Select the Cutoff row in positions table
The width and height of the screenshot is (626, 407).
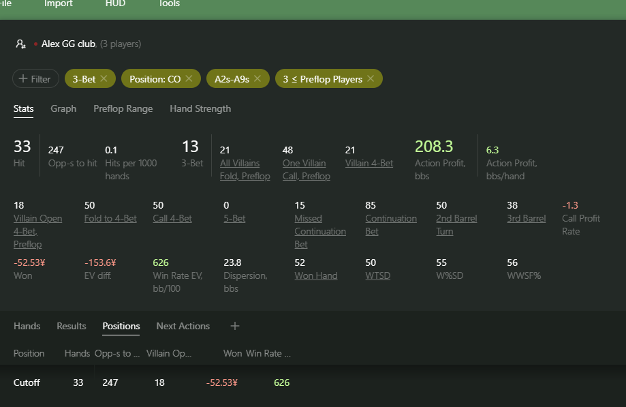[x=27, y=382]
